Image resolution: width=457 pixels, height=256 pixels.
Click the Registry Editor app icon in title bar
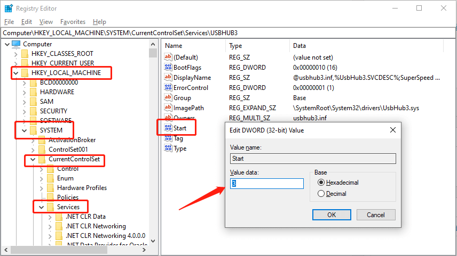9,9
